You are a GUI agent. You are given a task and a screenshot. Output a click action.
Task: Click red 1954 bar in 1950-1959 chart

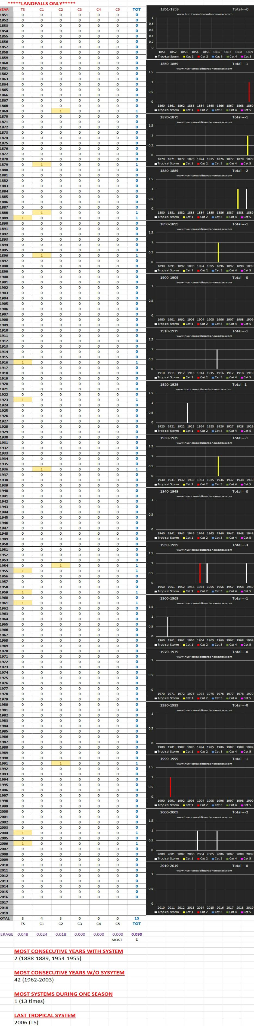(x=200, y=573)
